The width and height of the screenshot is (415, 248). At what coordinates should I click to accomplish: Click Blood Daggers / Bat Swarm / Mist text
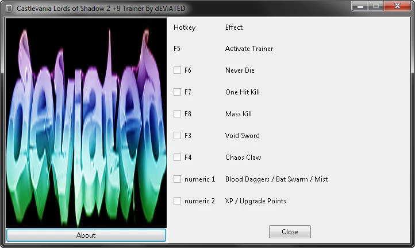click(x=276, y=179)
